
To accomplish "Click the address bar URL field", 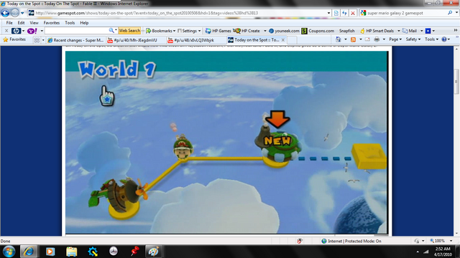I will pyautogui.click(x=179, y=13).
